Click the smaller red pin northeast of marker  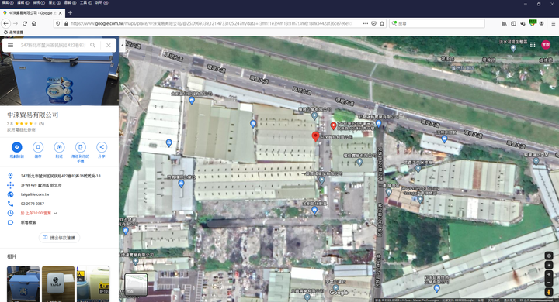333,125
